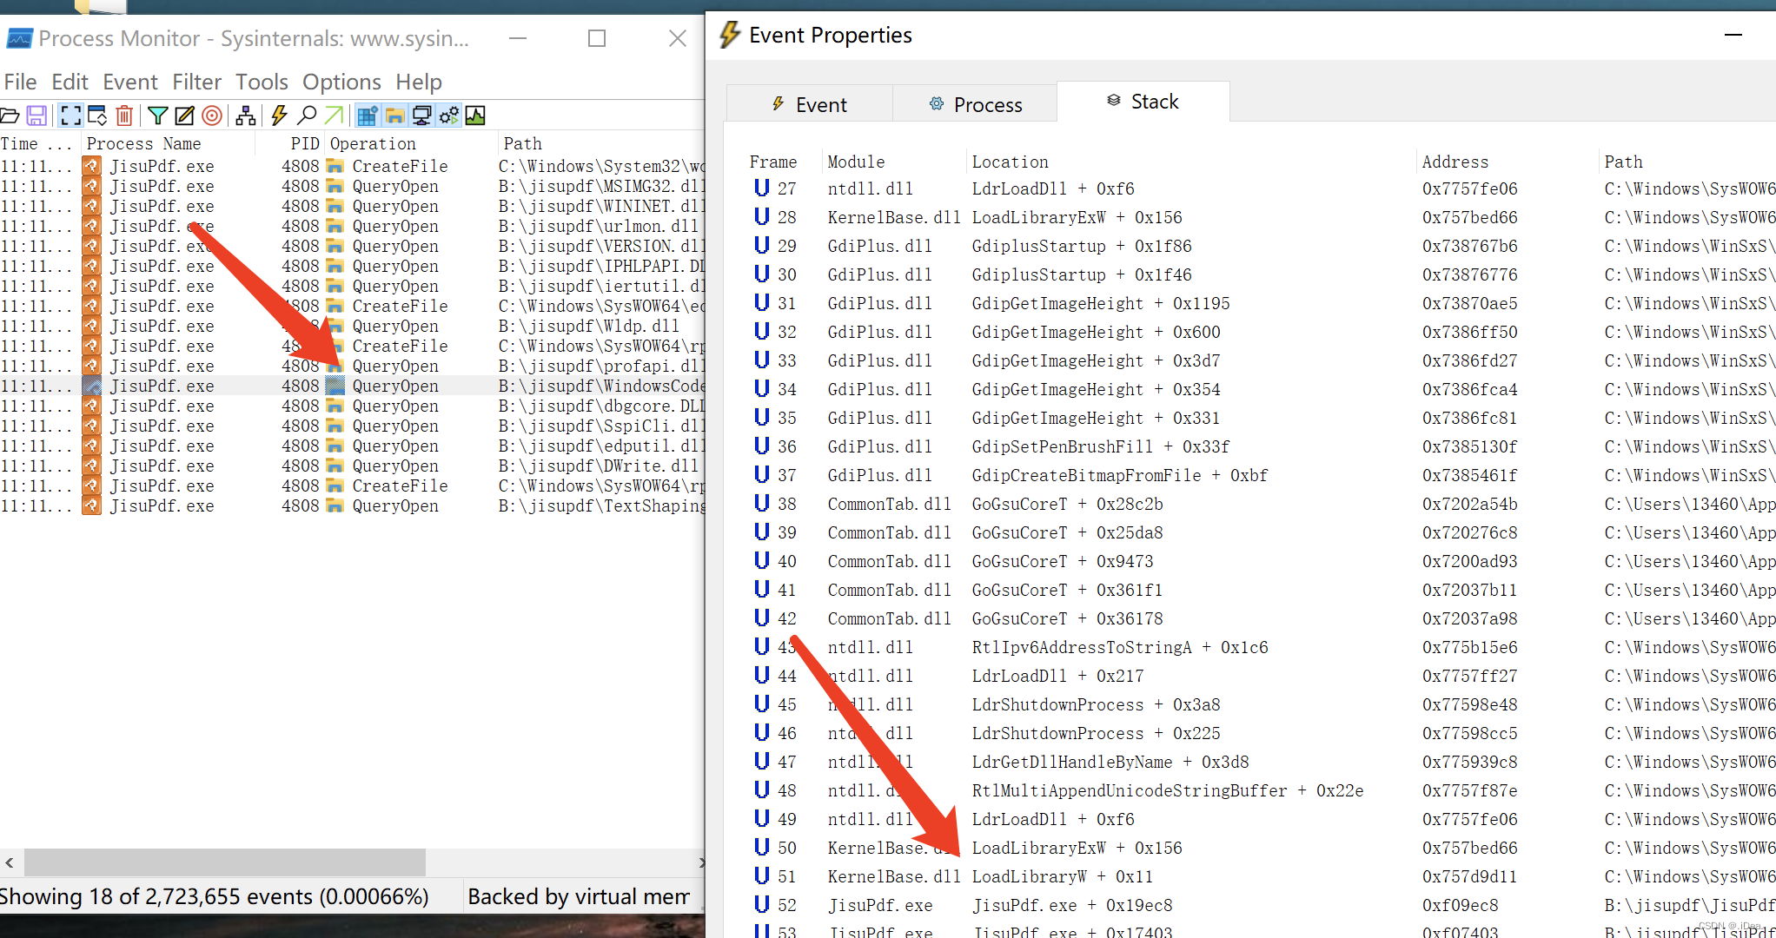
Task: Open the File menu
Action: [20, 82]
